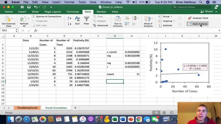Sort descending Z to A icon
The image size is (221, 124).
[x=69, y=24]
